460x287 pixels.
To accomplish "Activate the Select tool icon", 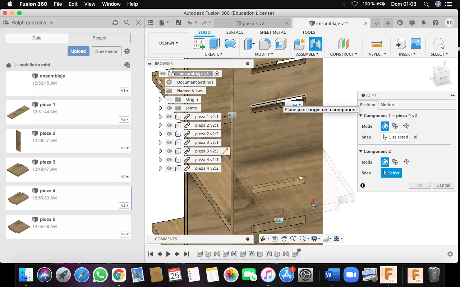I will point(439,44).
